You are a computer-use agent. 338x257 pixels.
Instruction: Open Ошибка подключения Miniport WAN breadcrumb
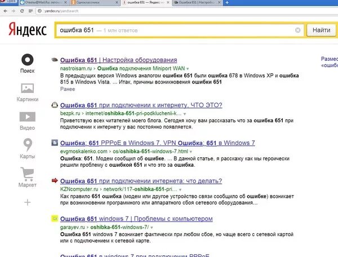(x=141, y=68)
